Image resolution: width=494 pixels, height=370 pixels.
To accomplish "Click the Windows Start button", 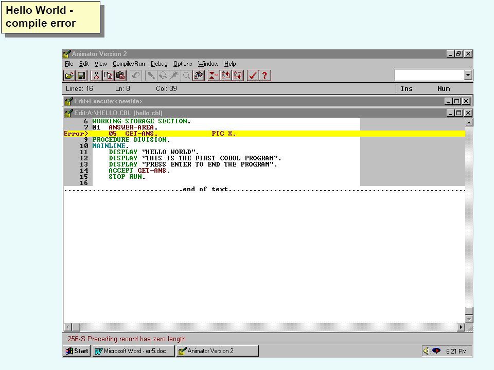I will tap(77, 351).
